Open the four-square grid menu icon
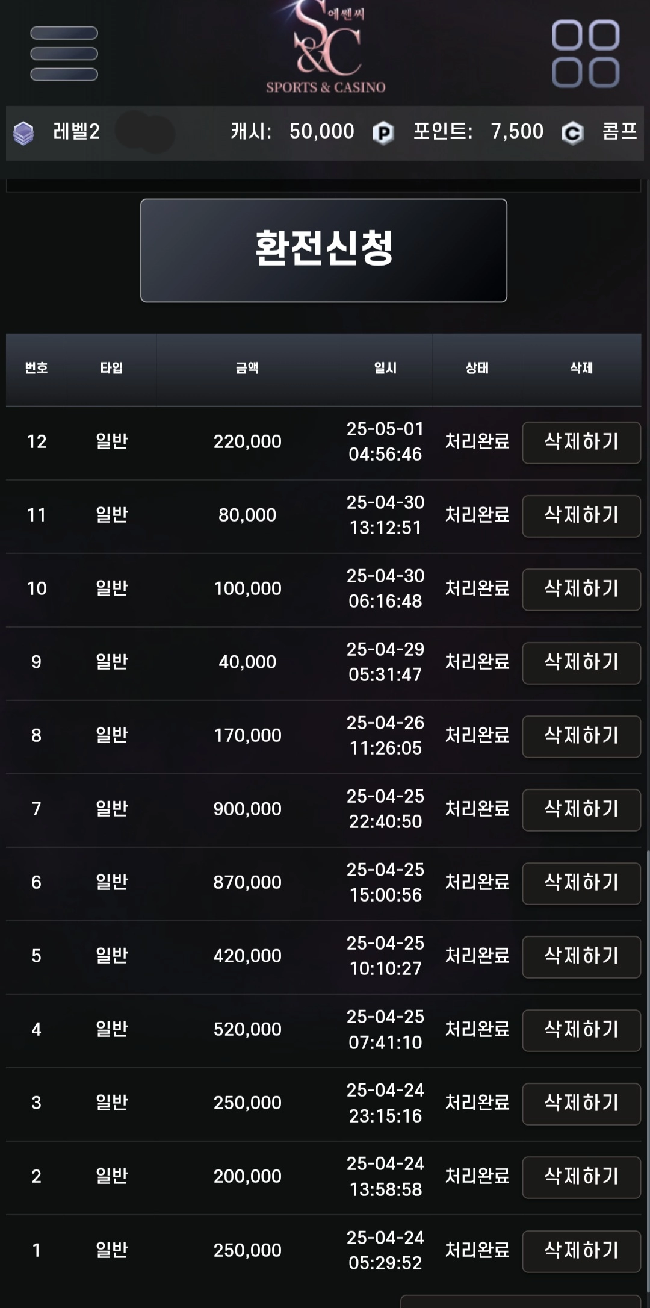Screen dimensions: 650x1308 pos(586,54)
